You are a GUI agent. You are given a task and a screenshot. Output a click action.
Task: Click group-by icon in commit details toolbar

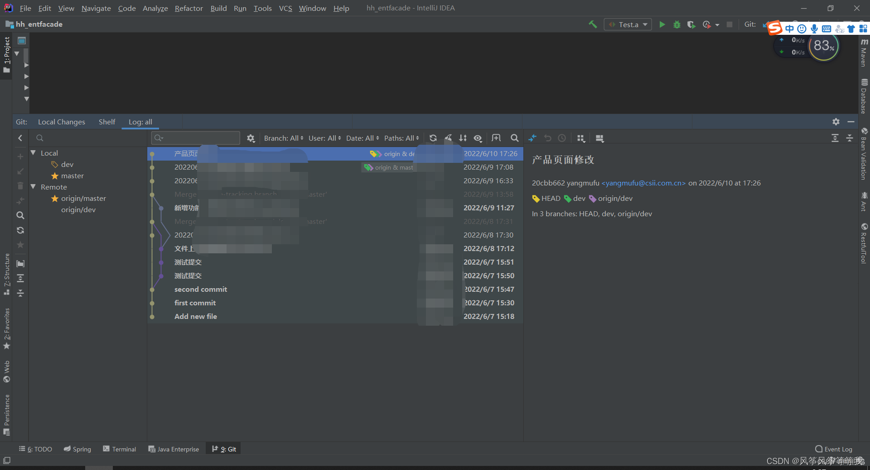tap(581, 138)
